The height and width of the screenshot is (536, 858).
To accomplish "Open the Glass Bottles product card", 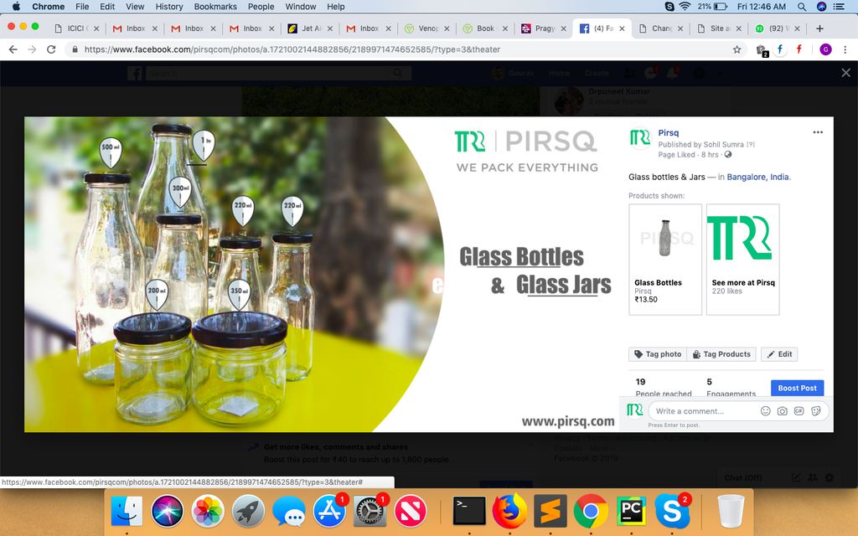I will (665, 260).
